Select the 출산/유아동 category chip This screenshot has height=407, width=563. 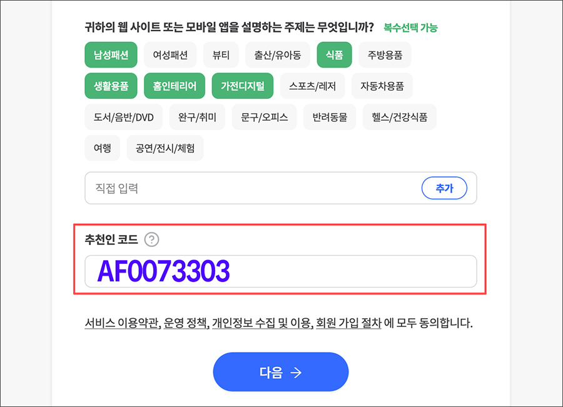coord(278,55)
